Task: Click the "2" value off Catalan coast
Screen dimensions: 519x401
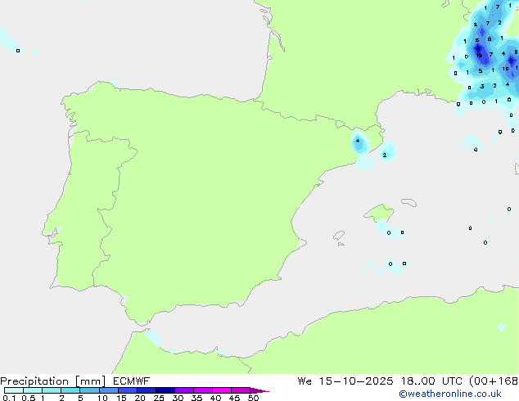Action: (384, 155)
